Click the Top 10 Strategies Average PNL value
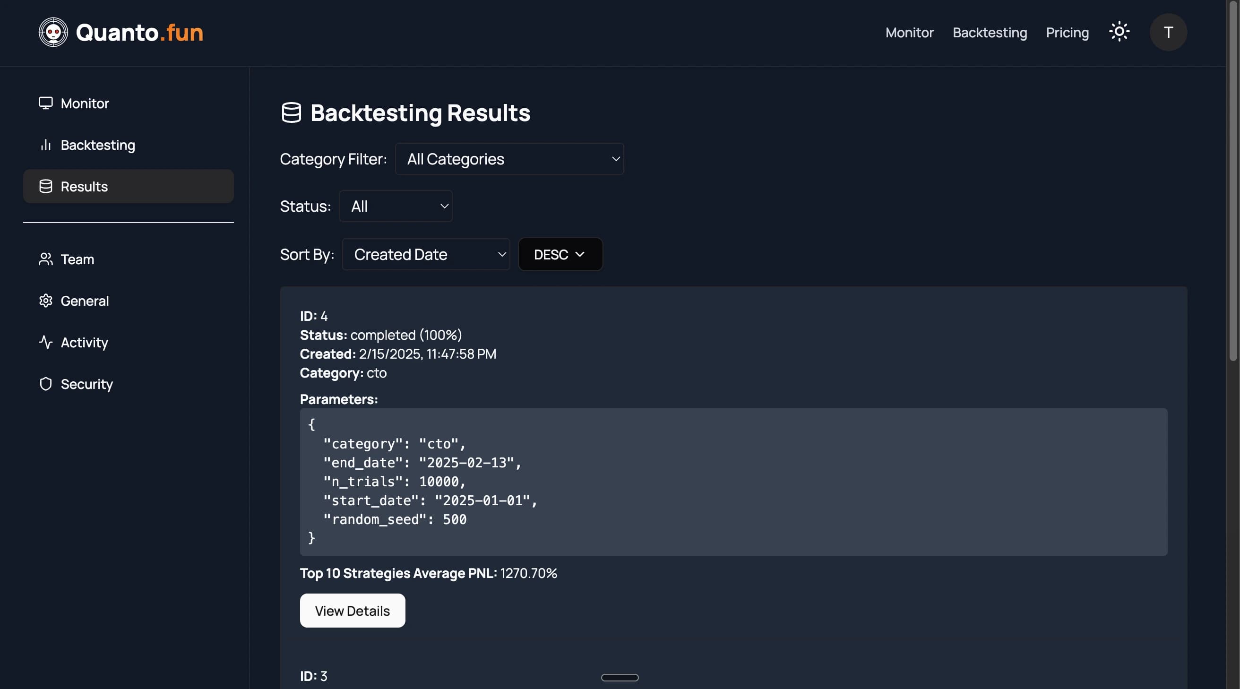Screen dimensions: 1240x689 (x=528, y=573)
